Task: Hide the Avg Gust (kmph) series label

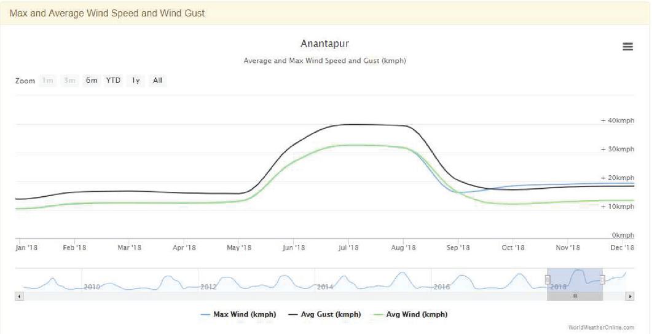Action: [331, 315]
